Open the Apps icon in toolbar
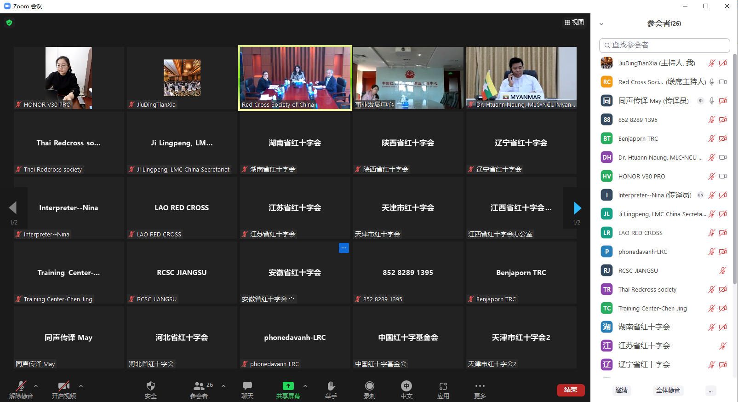This screenshot has height=402, width=738. coord(443,386)
